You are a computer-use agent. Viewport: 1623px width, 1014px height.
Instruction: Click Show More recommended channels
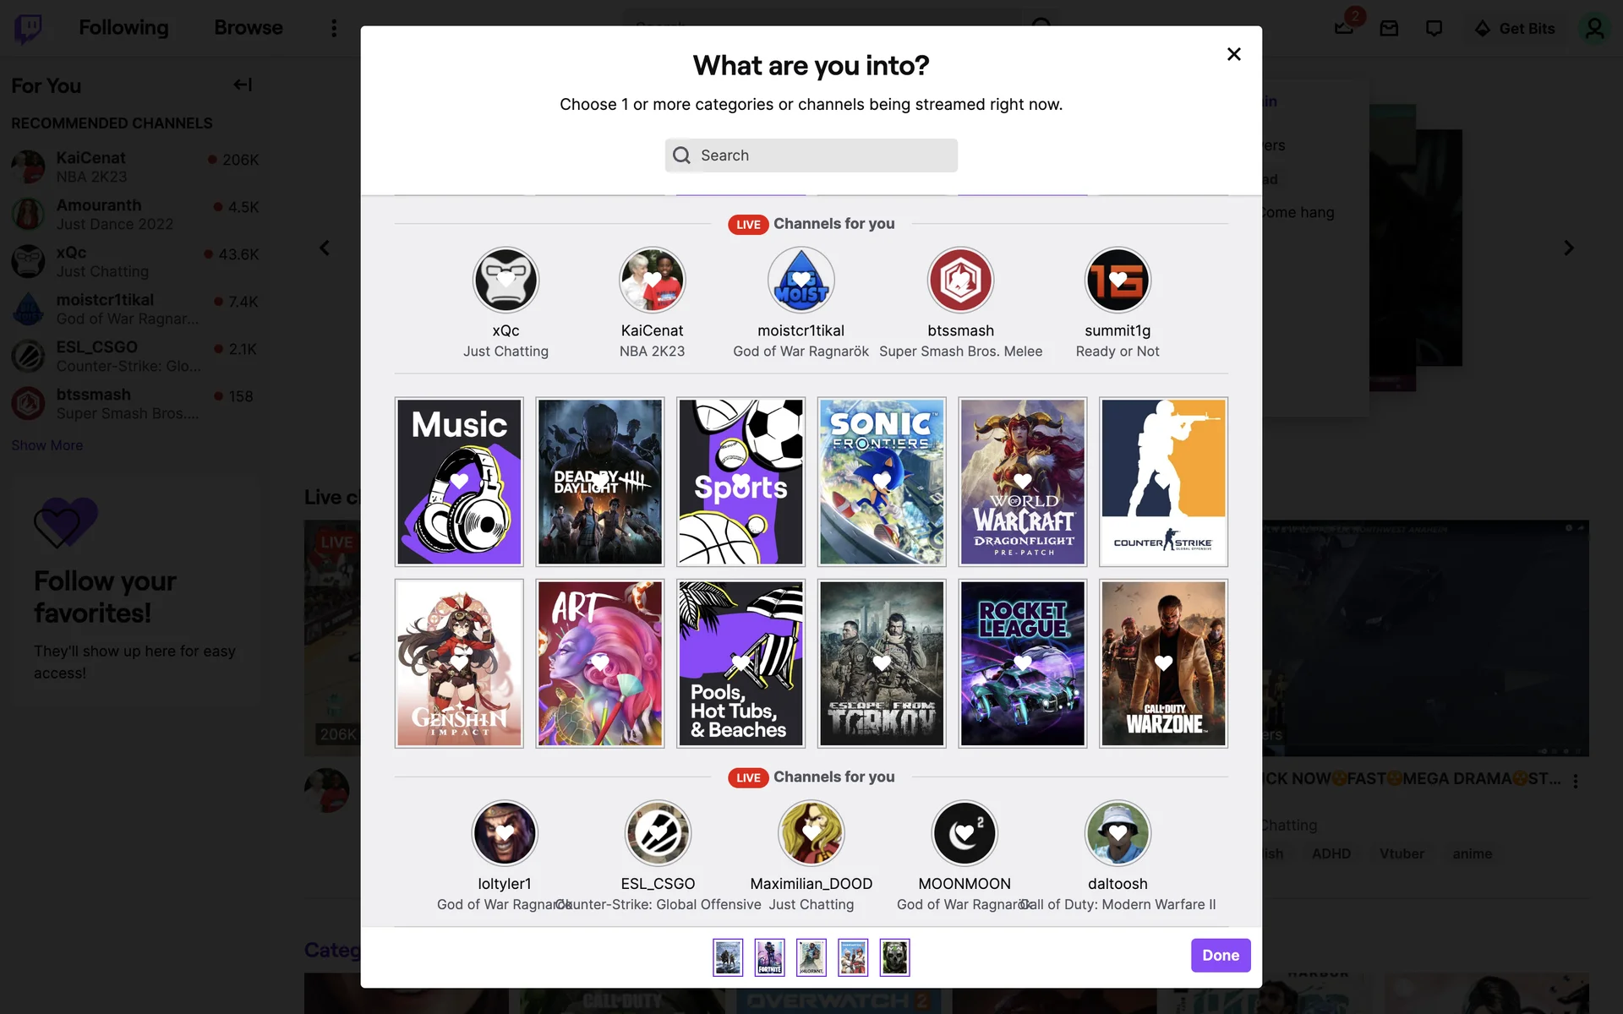(x=47, y=445)
